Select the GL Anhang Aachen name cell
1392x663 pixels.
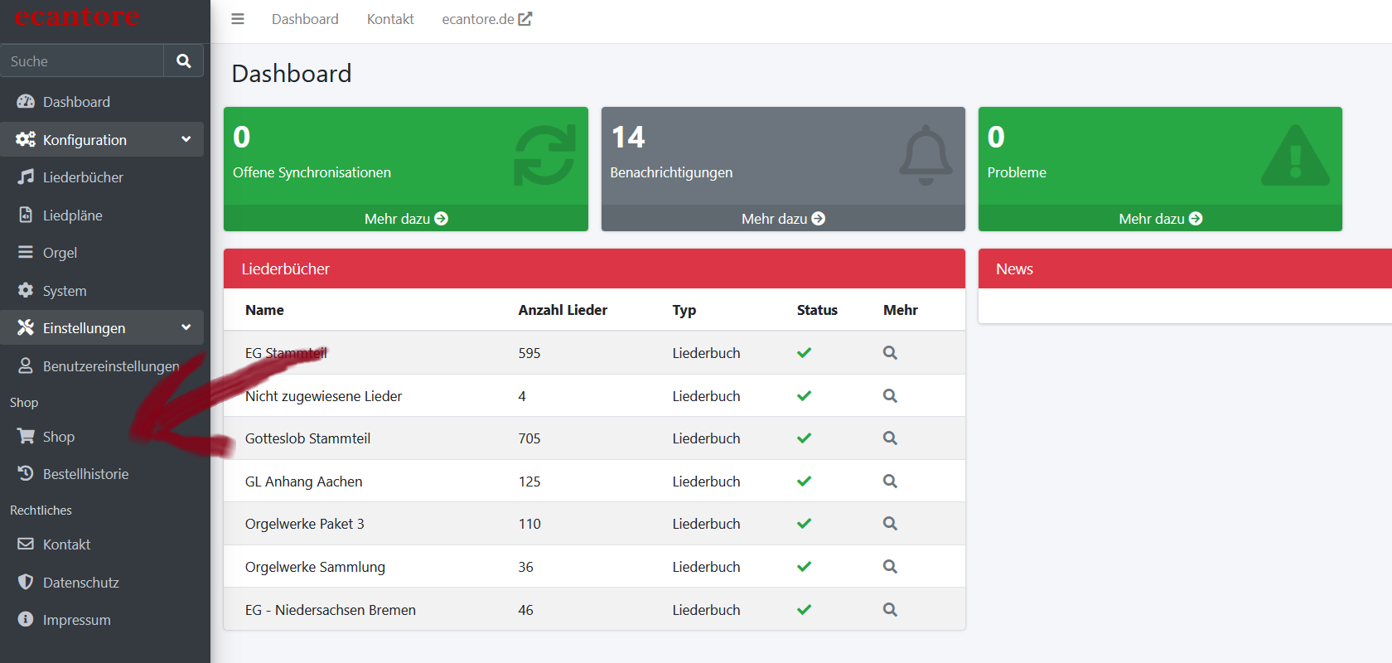(303, 482)
